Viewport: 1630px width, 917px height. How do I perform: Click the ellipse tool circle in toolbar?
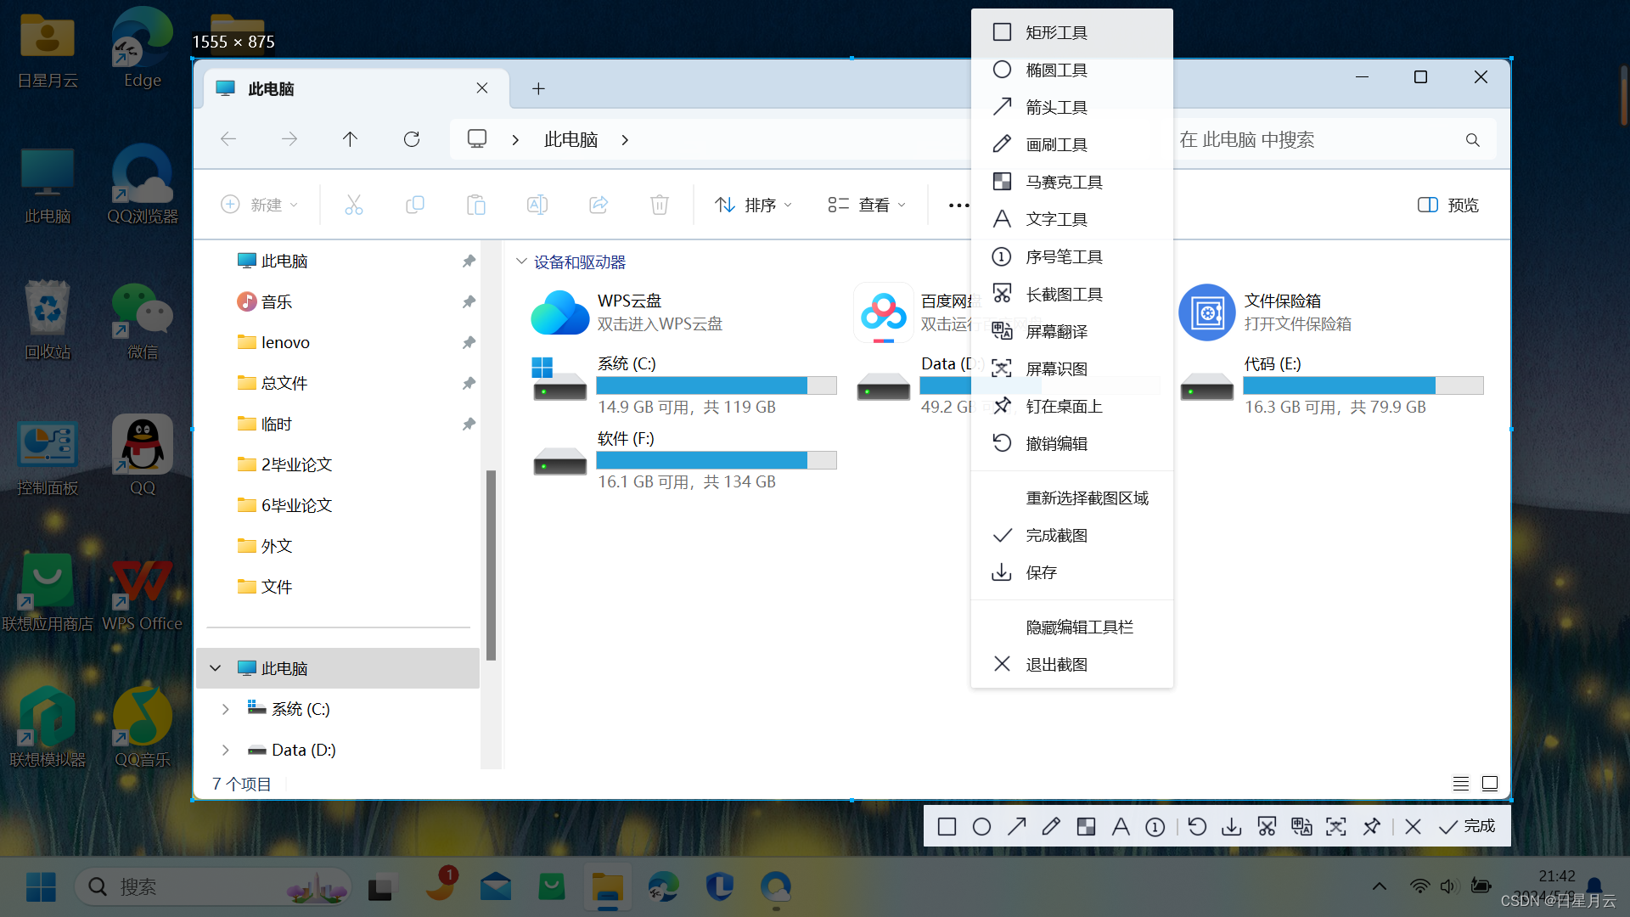pos(981,827)
